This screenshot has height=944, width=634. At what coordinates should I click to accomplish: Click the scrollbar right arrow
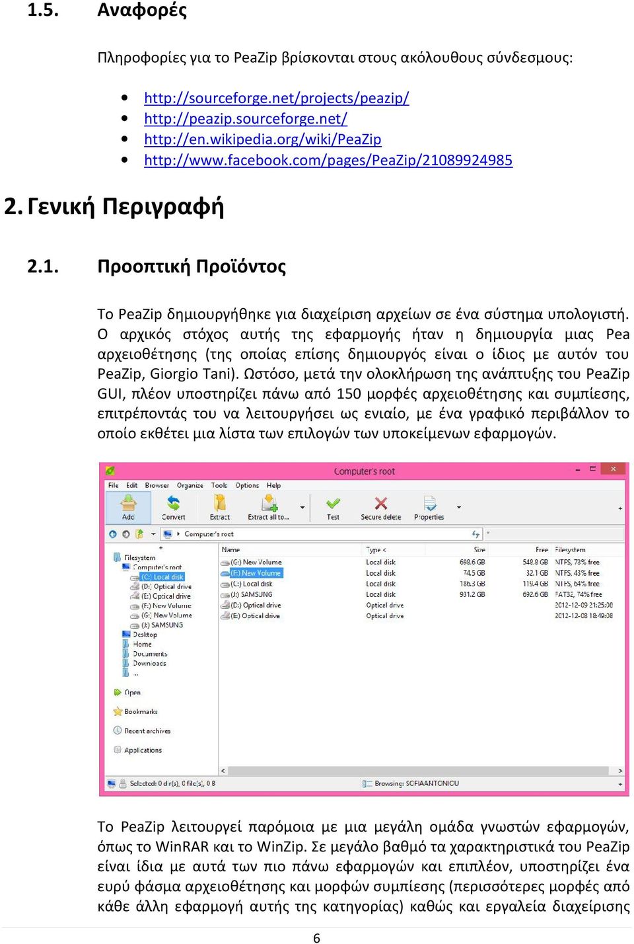click(620, 771)
